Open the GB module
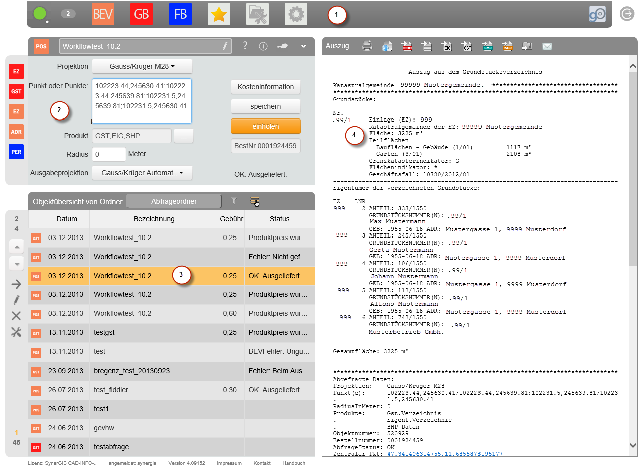The image size is (640, 474). 141,14
